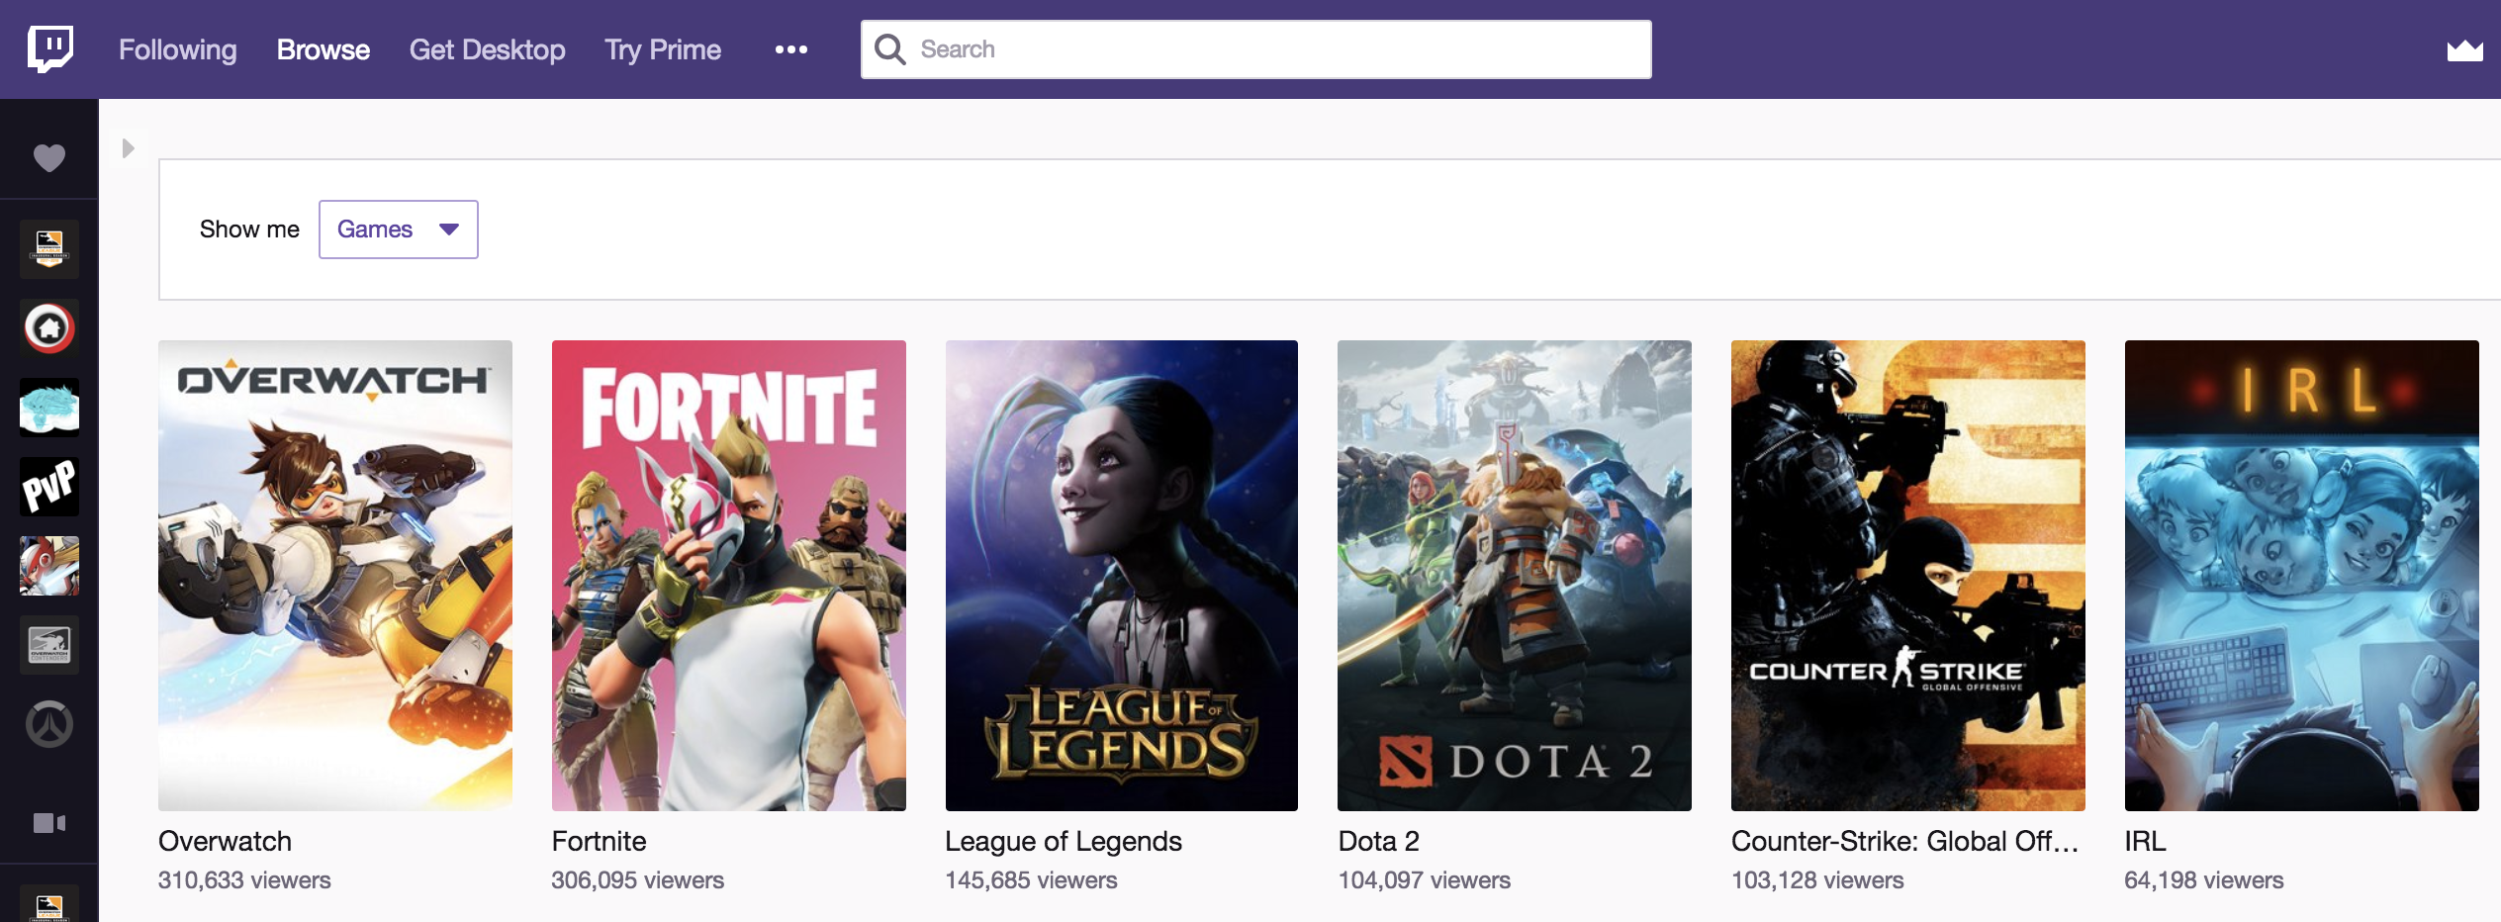Open the red ring house avatar channel
The width and height of the screenshot is (2501, 922).
pos(49,327)
